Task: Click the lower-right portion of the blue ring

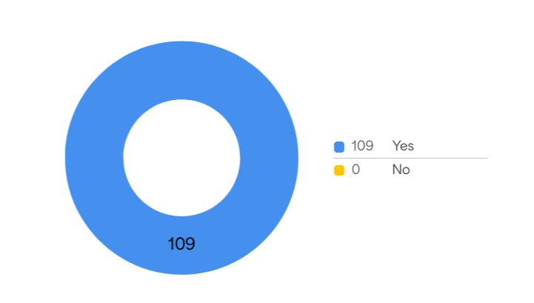Action: click(244, 220)
